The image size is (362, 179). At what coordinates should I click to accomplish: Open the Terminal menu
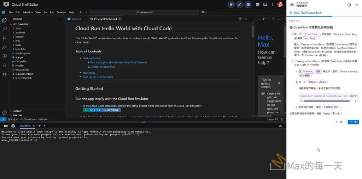(x=62, y=12)
